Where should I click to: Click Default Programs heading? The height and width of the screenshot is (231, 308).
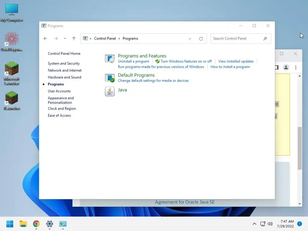tap(136, 75)
